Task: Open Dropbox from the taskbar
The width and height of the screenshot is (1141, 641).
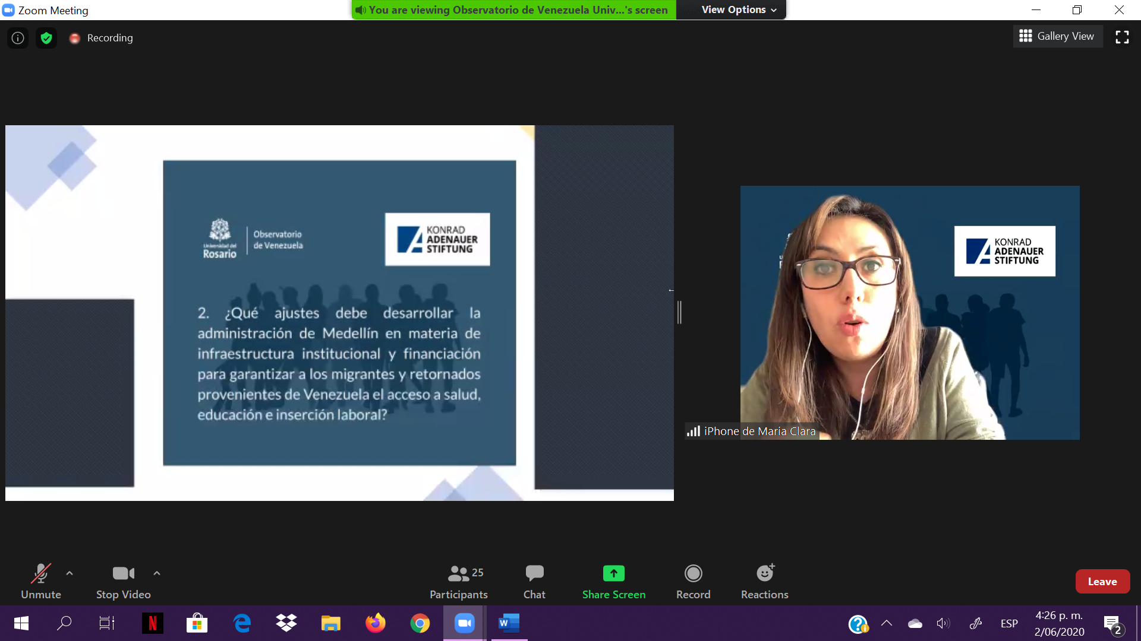Action: click(286, 623)
